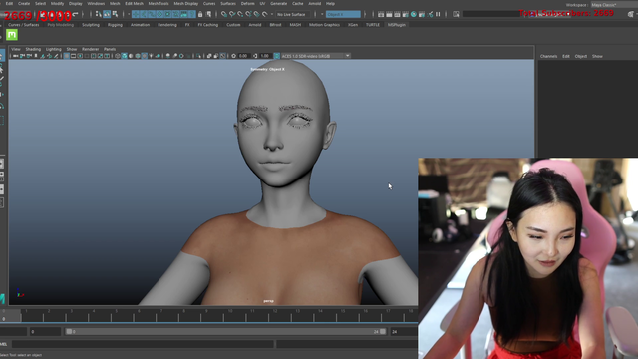638x359 pixels.
Task: Open the Deform menu
Action: click(x=247, y=4)
